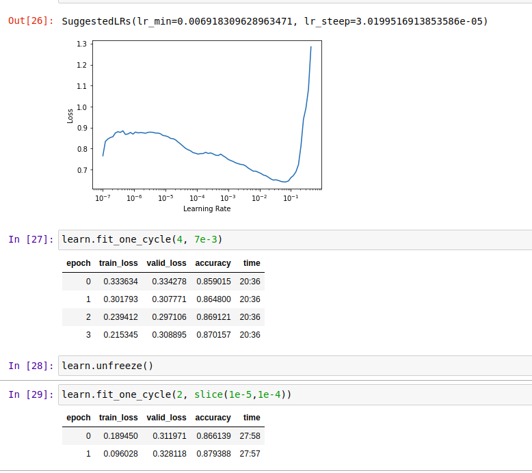Click the valid_loss value 0.328118
532x473 pixels.
(x=165, y=454)
